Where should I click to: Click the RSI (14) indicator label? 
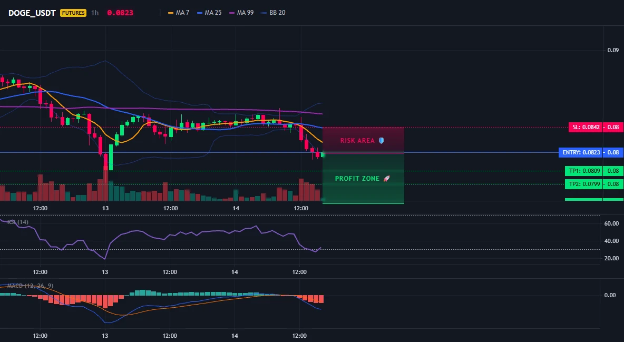[x=18, y=222]
